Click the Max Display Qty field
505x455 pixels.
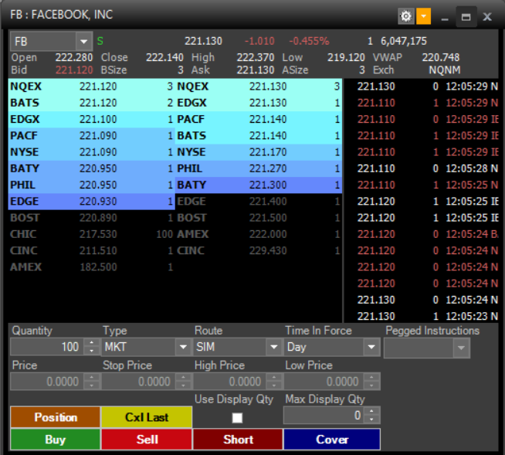coord(324,416)
